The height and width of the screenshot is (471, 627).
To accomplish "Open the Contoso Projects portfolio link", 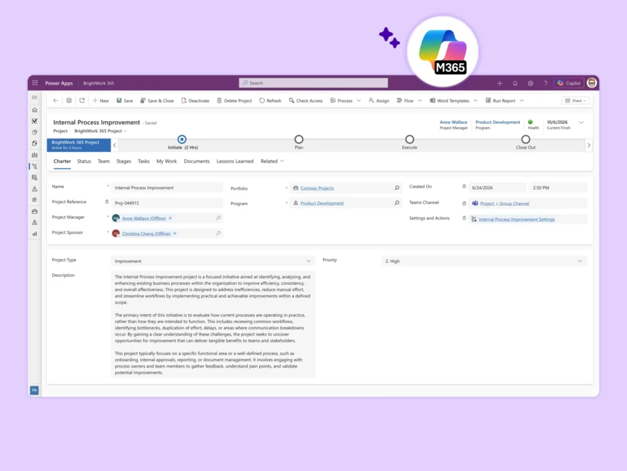I will point(317,188).
